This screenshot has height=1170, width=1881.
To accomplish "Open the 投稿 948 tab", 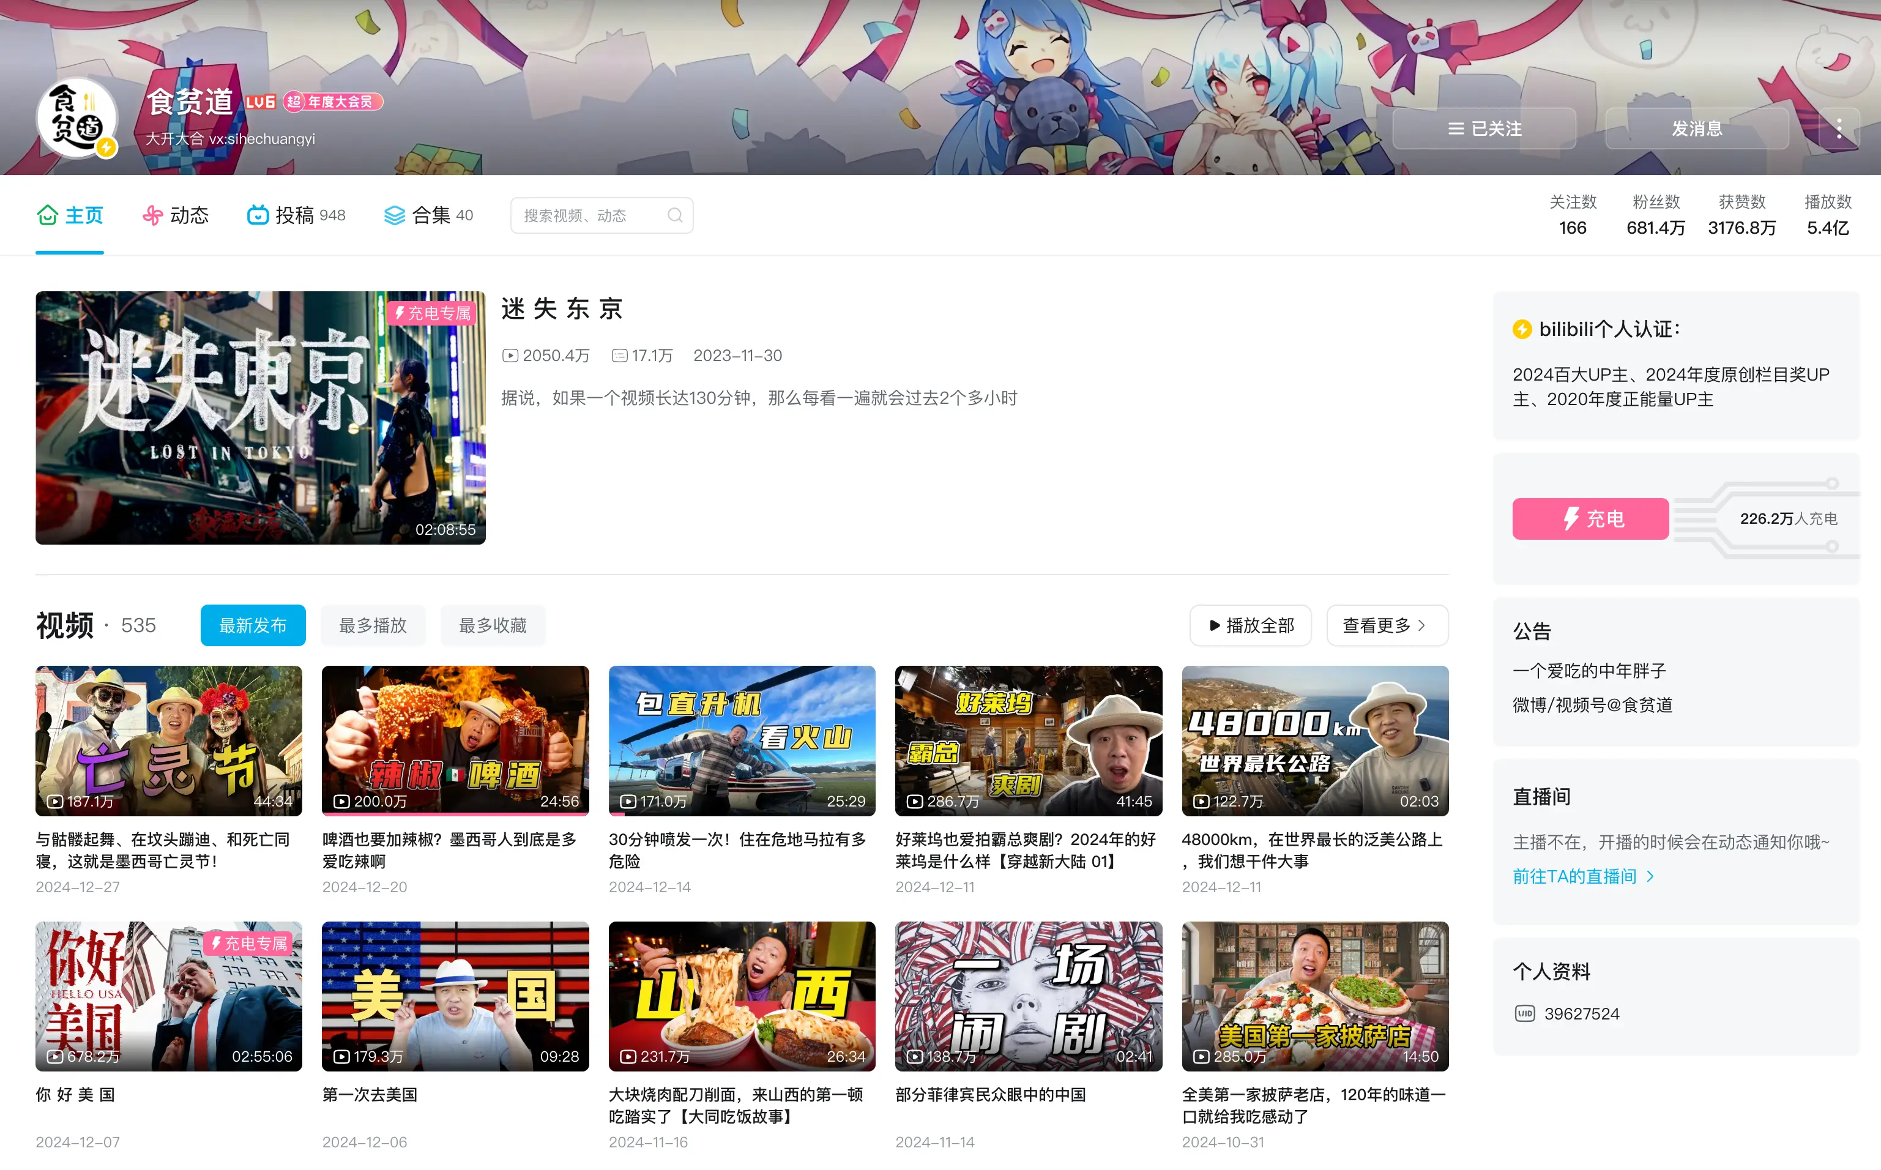I will pos(296,215).
